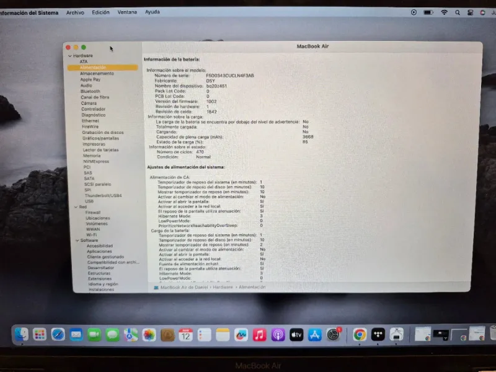Open the Ventana menu
The image size is (496, 372).
tap(127, 12)
